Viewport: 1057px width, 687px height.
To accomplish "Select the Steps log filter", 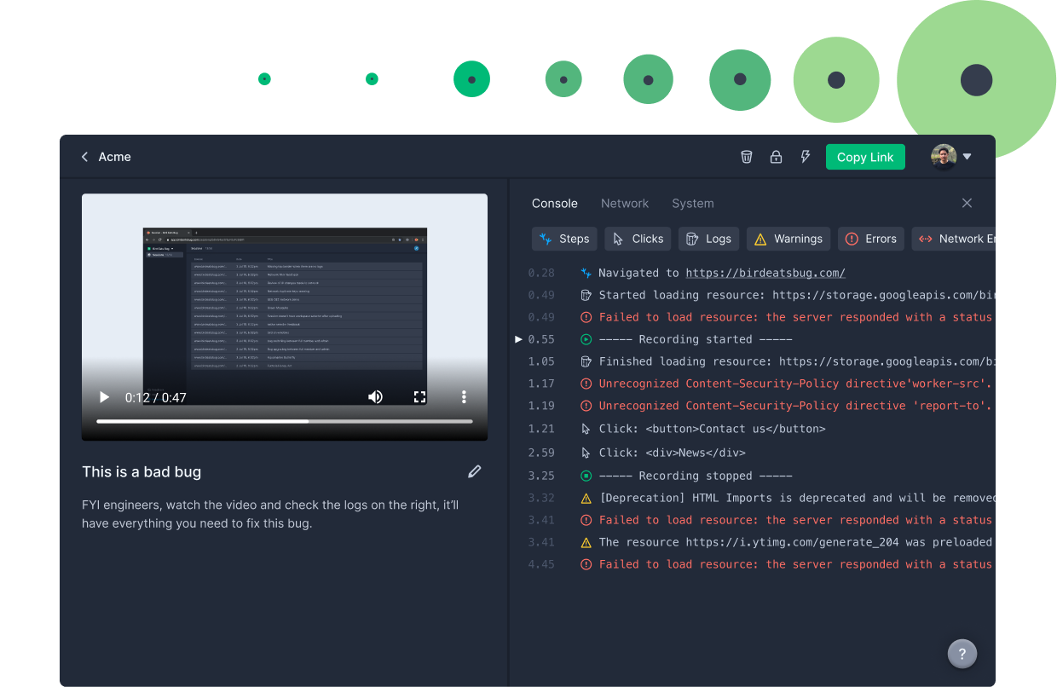I will pyautogui.click(x=564, y=239).
